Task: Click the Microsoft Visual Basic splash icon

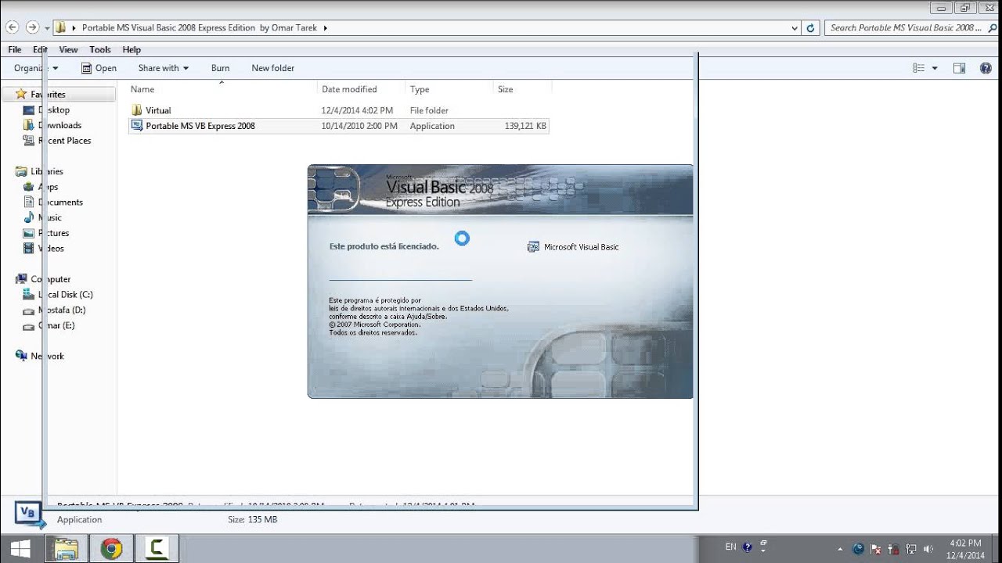Action: coord(533,246)
